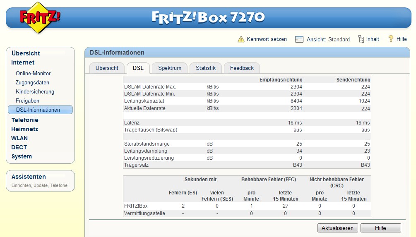This screenshot has height=237, width=416.
Task: Click the Senderichtung column header
Action: 353,80
